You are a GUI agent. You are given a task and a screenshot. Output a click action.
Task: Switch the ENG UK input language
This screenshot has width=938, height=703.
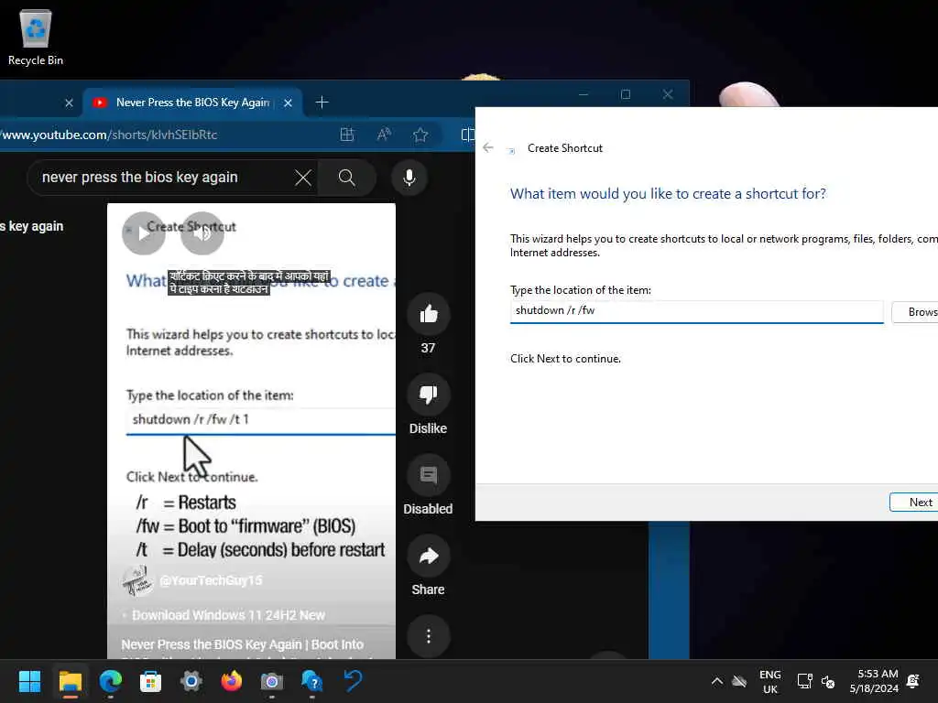[769, 681]
